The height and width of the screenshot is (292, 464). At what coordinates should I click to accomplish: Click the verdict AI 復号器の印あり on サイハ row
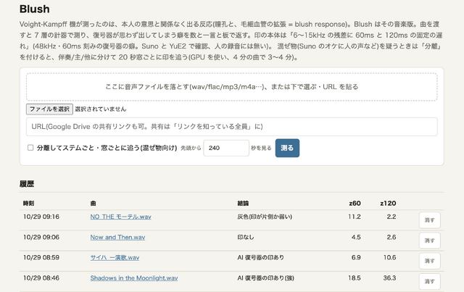(261, 258)
